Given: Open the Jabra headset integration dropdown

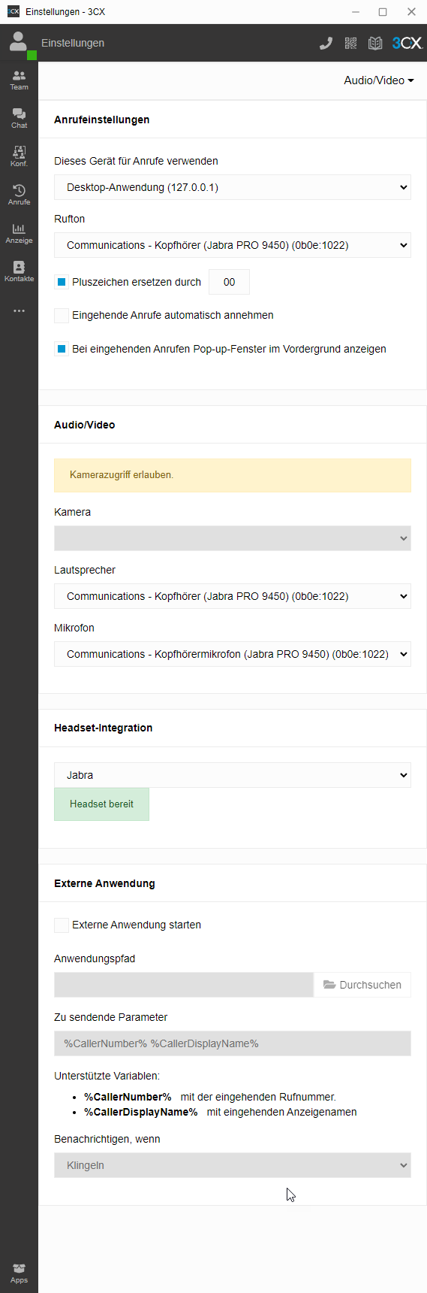Looking at the screenshot, I should coord(233,775).
